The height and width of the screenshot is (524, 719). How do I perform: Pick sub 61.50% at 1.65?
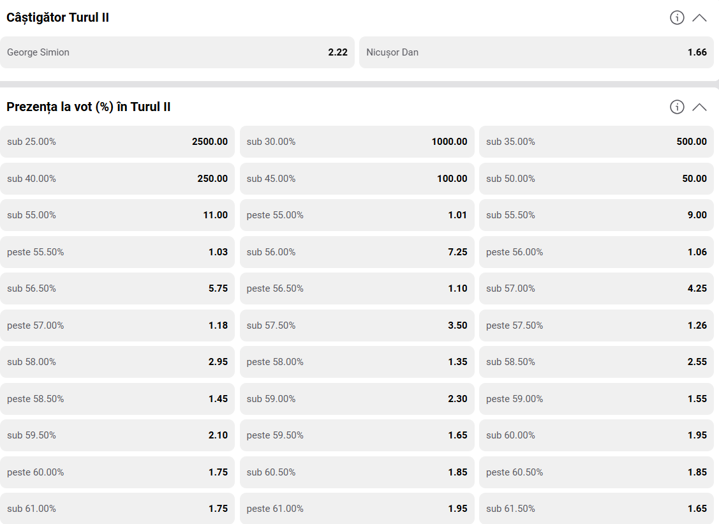597,509
